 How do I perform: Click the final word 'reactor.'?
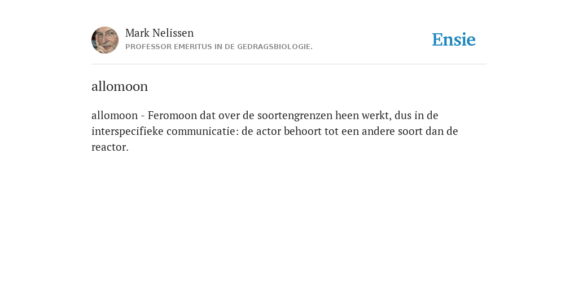click(110, 147)
